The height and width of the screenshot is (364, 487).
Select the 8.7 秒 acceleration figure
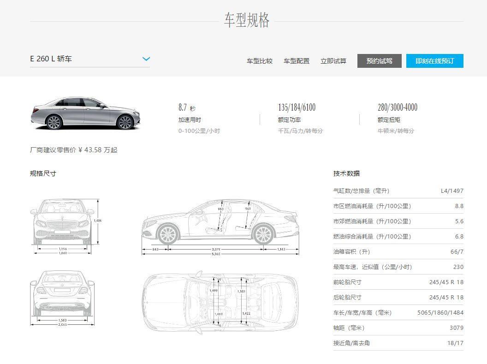pyautogui.click(x=187, y=108)
